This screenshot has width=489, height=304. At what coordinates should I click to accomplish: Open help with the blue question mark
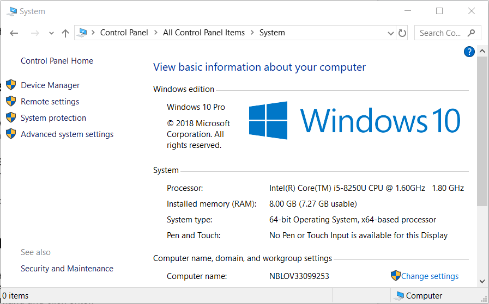pyautogui.click(x=469, y=52)
